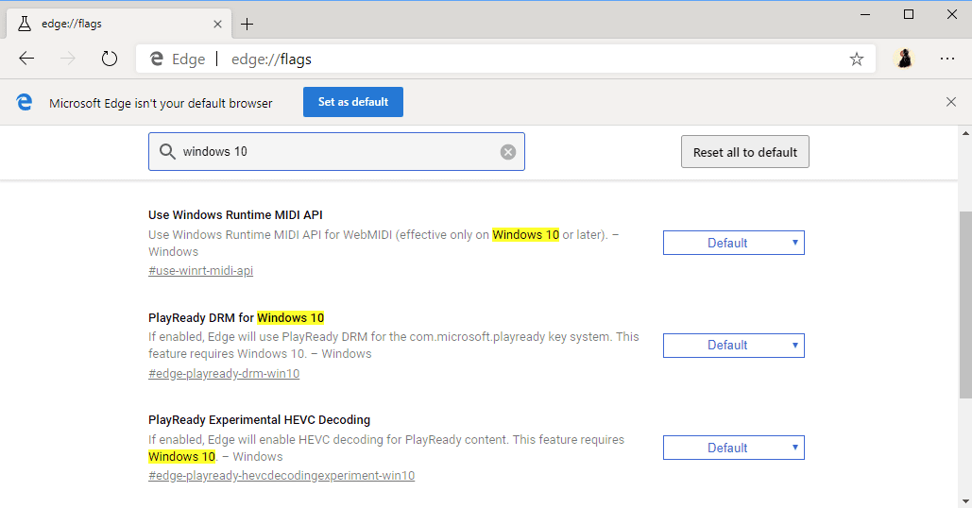
Task: Add page to favorites with star icon
Action: (856, 59)
